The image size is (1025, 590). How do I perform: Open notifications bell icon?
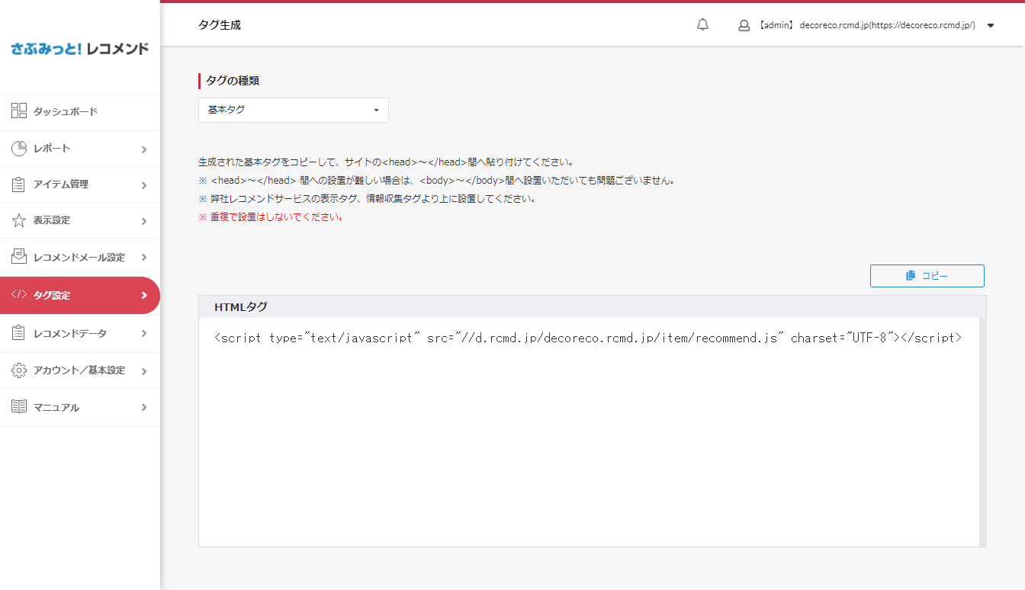pos(702,25)
